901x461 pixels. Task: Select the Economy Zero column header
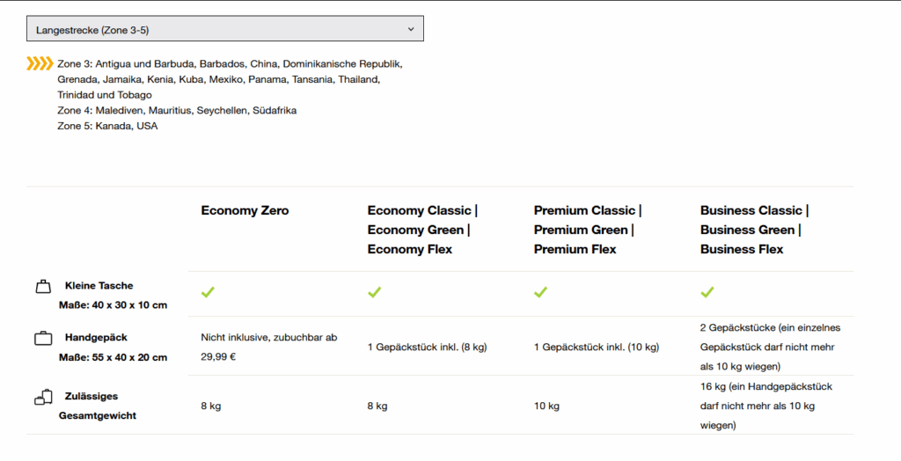tap(245, 210)
